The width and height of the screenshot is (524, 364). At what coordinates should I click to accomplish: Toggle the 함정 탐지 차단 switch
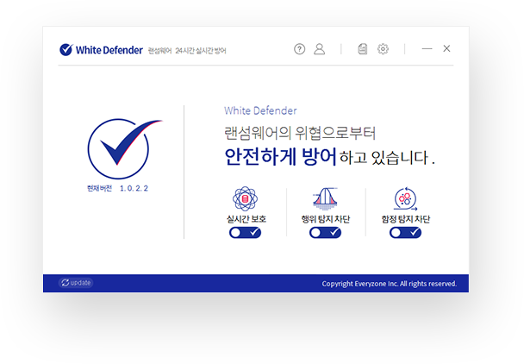coord(405,233)
